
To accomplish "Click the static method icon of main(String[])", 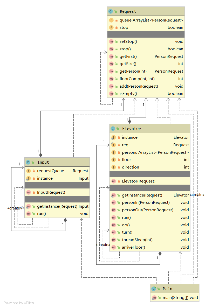I will click(154, 298).
